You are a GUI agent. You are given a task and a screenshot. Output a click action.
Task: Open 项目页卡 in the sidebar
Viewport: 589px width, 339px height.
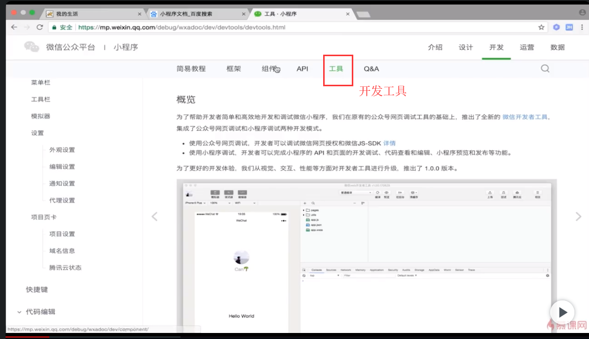click(x=44, y=217)
